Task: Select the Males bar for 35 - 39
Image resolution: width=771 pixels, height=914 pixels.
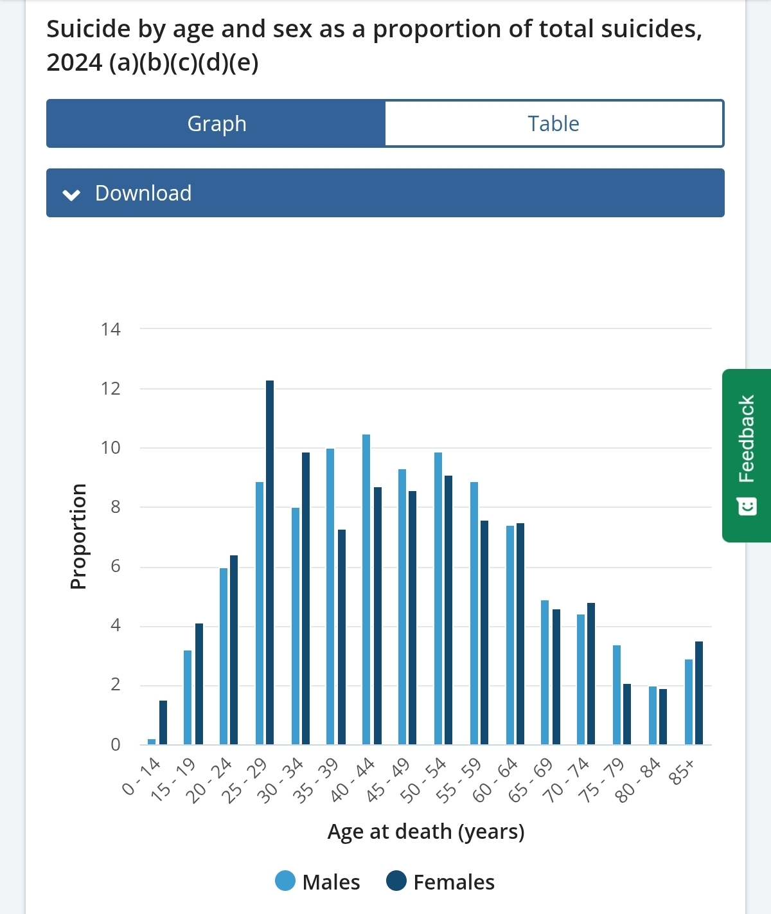Action: coord(330,596)
